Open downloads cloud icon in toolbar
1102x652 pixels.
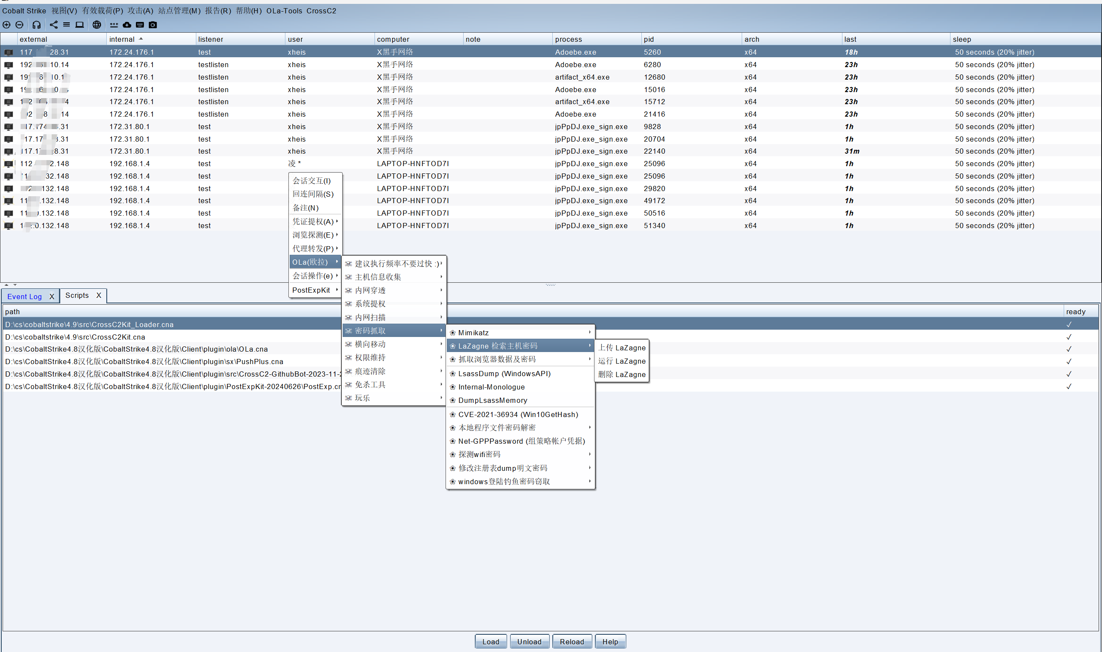[x=127, y=25]
